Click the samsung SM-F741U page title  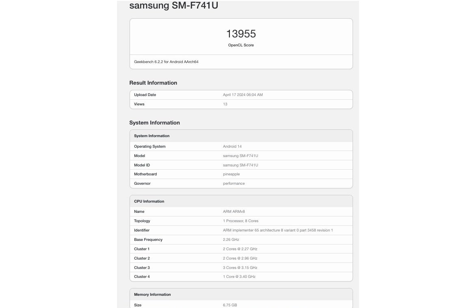click(173, 5)
